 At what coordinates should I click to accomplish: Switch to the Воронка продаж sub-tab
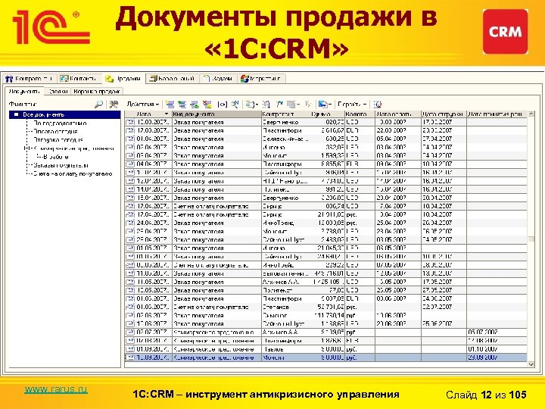coord(97,92)
